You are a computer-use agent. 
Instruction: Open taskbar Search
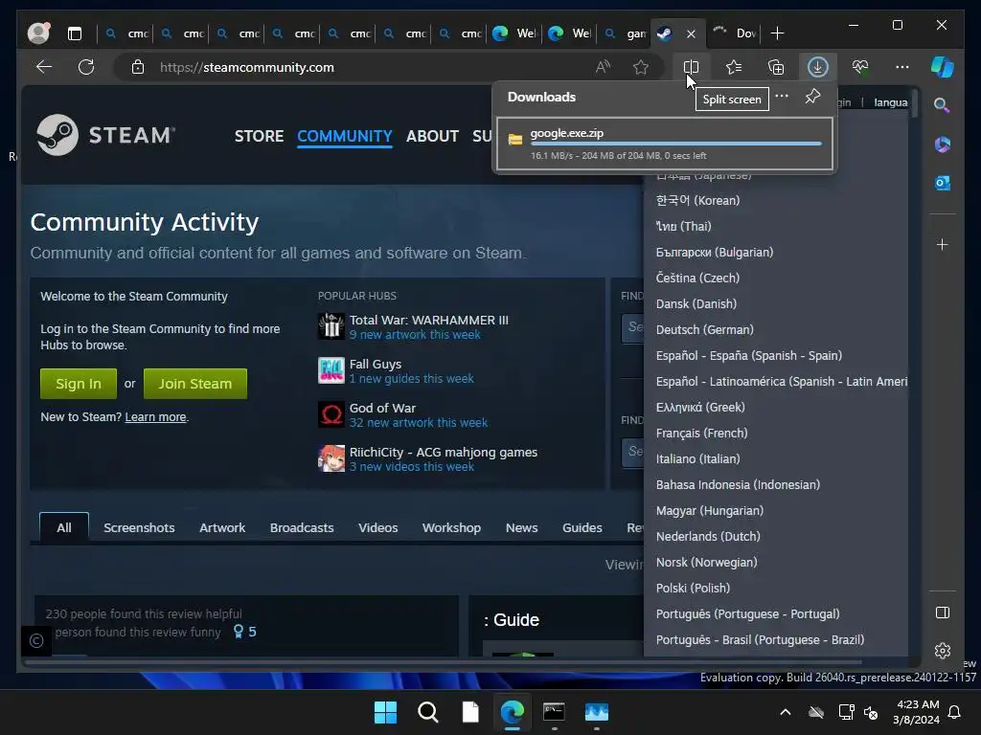click(428, 712)
